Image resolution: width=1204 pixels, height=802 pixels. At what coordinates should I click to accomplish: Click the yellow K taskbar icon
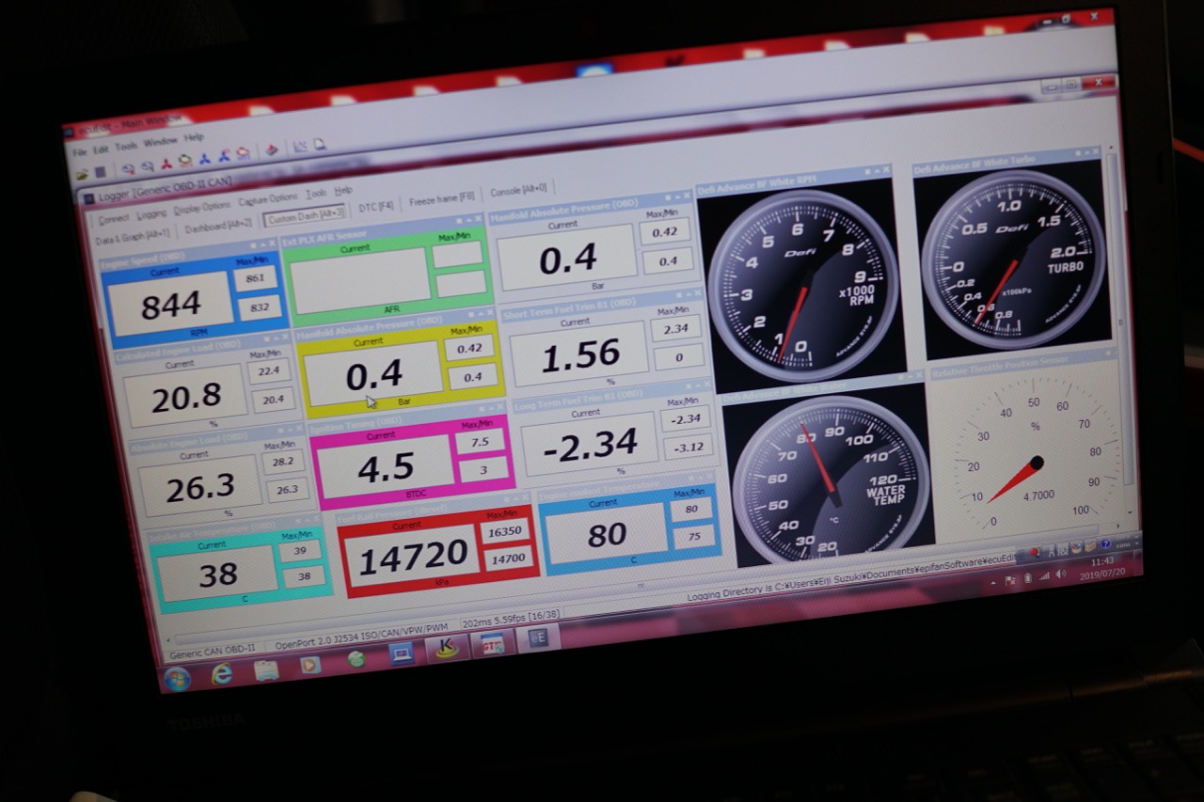[x=445, y=648]
